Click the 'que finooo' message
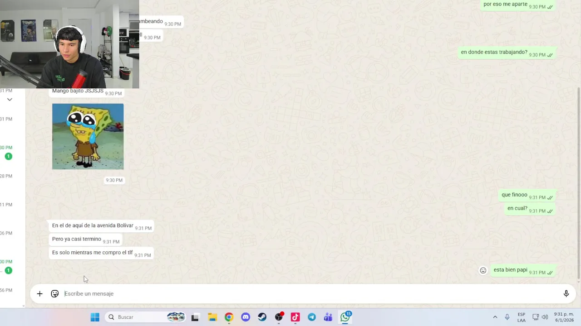 (527, 195)
